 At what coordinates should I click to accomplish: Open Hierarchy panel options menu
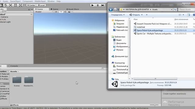click(32, 9)
